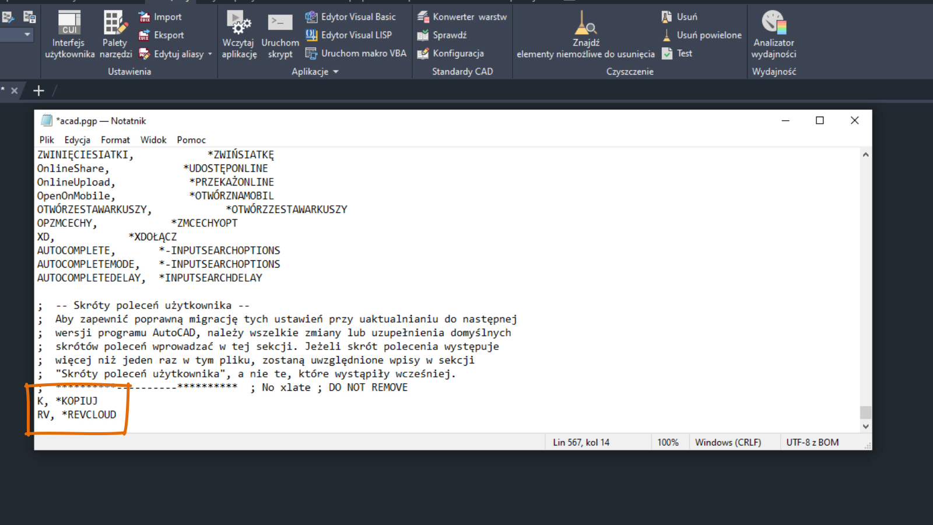Open the CUI user interface editor
This screenshot has width=933, height=525.
pos(69,34)
